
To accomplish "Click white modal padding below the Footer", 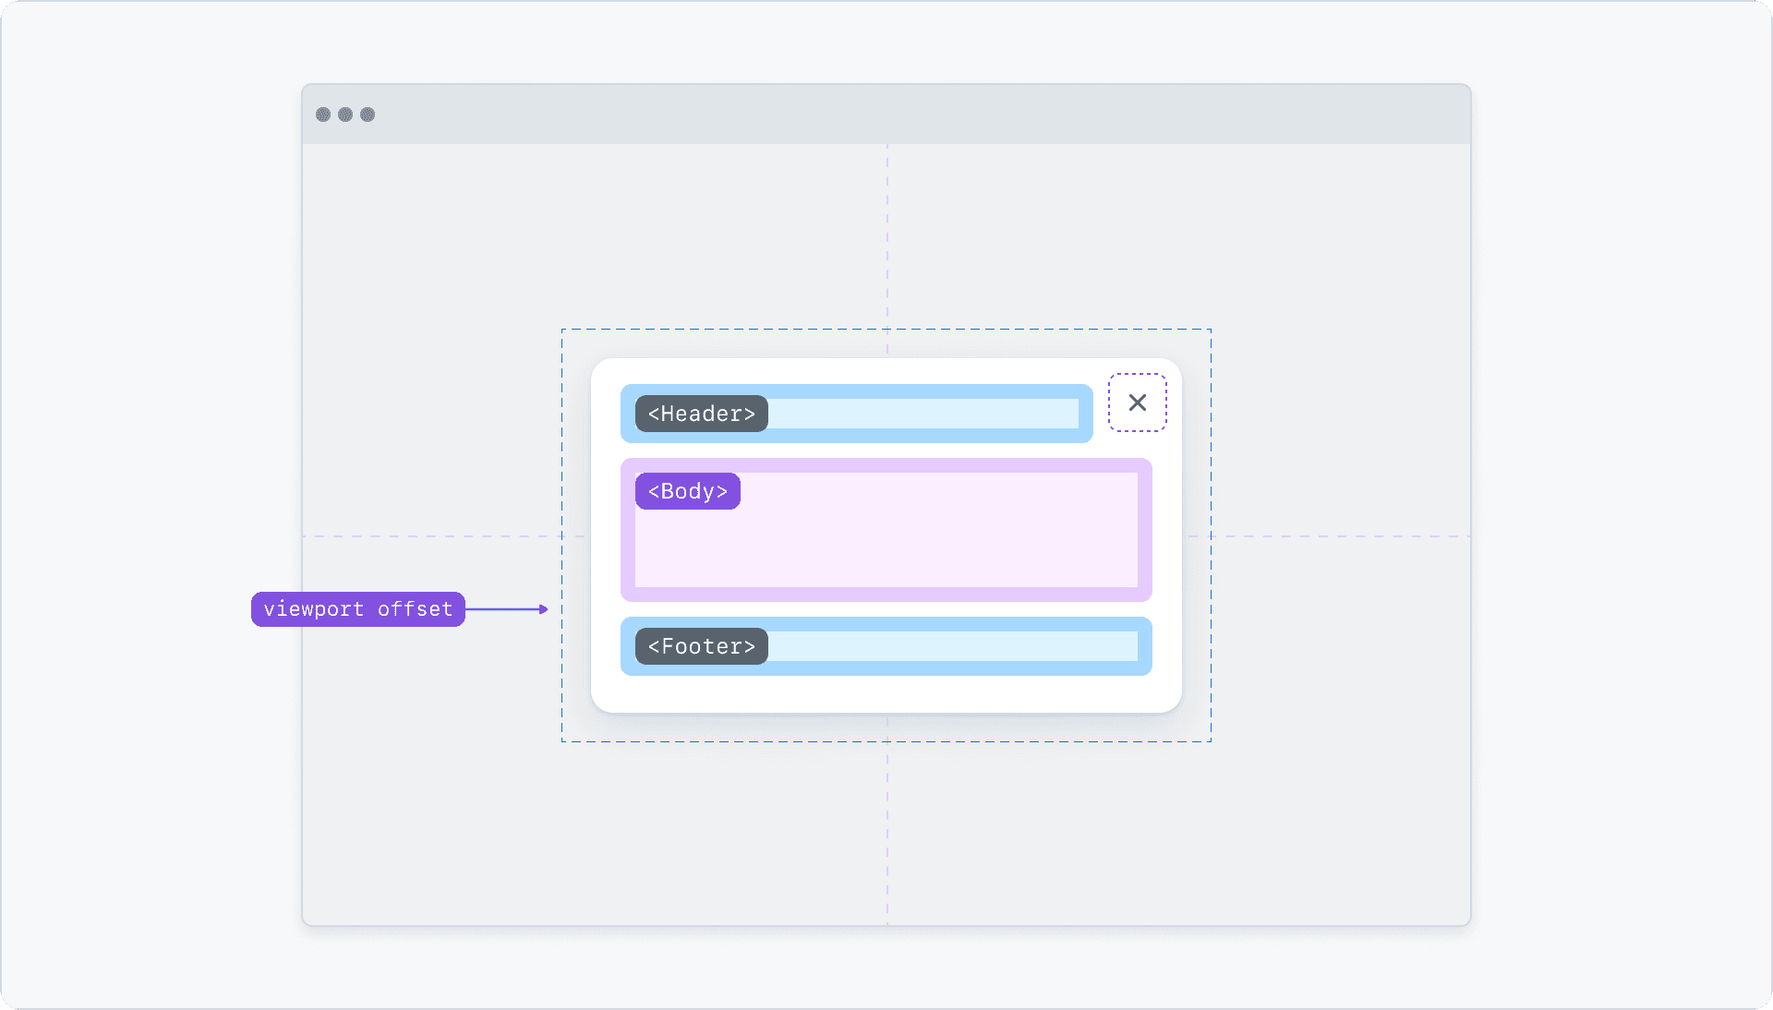I will [886, 694].
